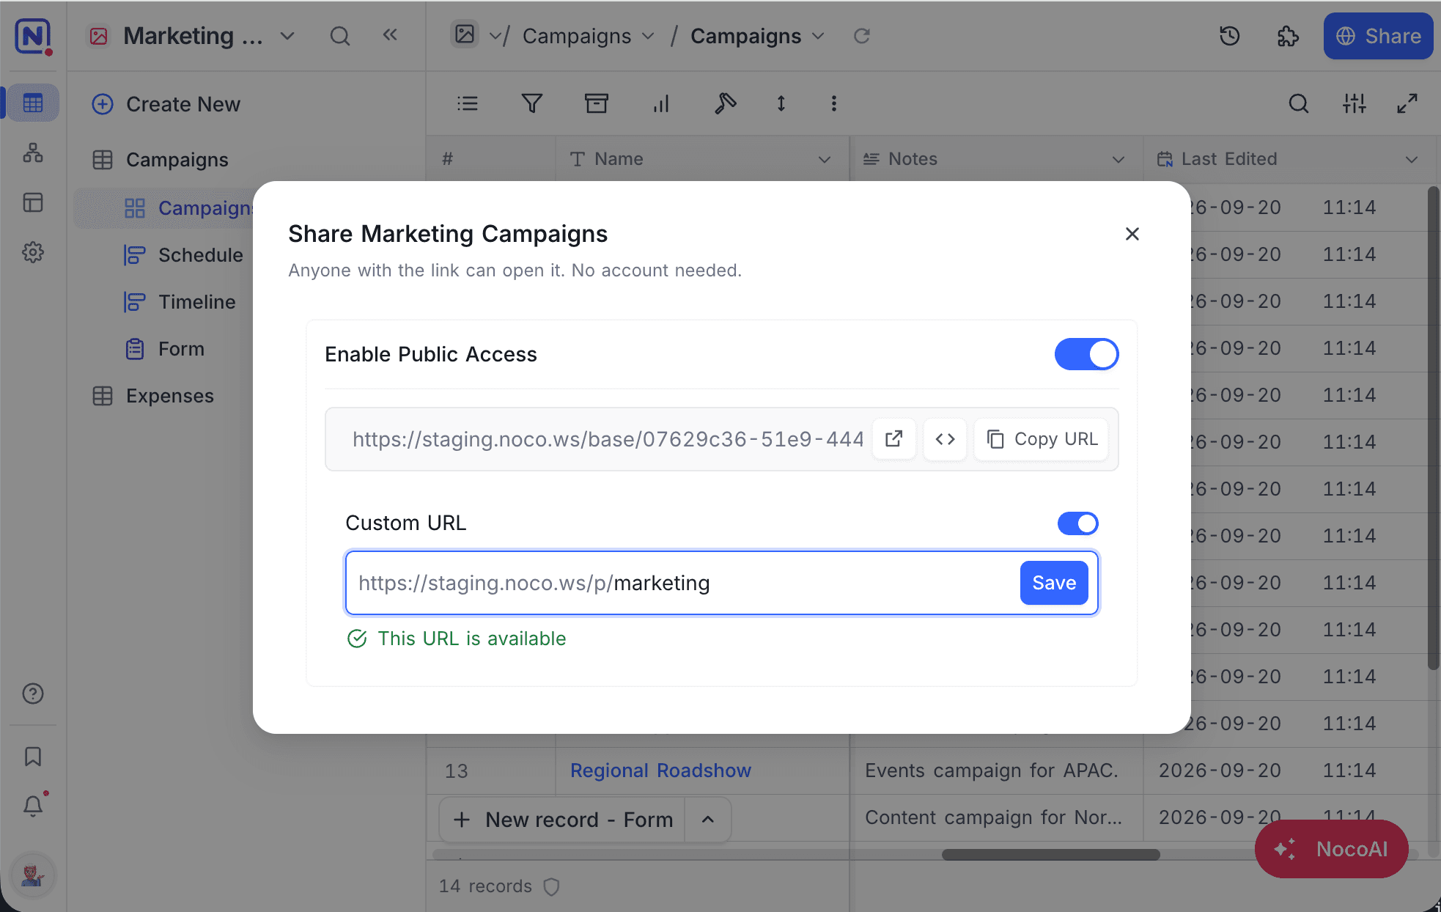
Task: Open the view settings sliders icon
Action: [x=1354, y=103]
